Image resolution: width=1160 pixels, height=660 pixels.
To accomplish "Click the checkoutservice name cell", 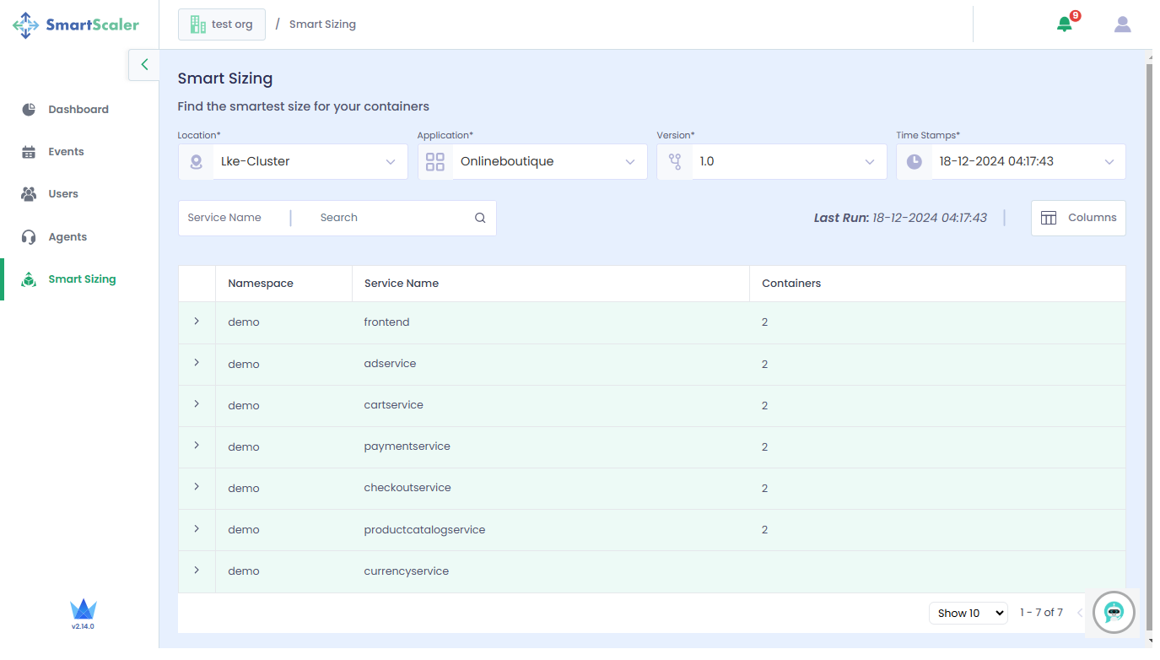I will coord(407,488).
